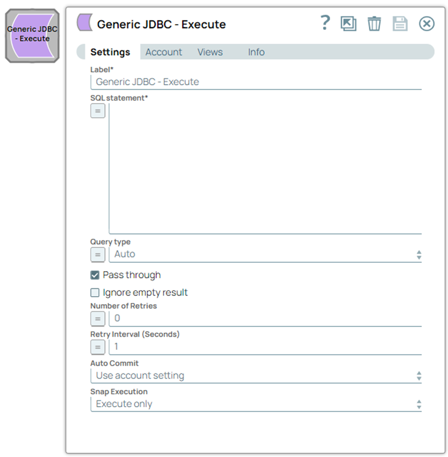Enable the Ignore empty result checkbox
448x457 pixels.
95,292
